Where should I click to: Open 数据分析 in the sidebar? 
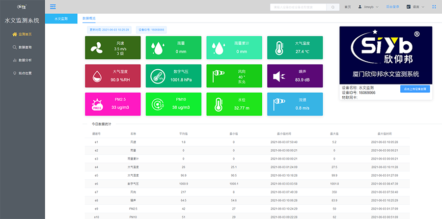pos(22,60)
